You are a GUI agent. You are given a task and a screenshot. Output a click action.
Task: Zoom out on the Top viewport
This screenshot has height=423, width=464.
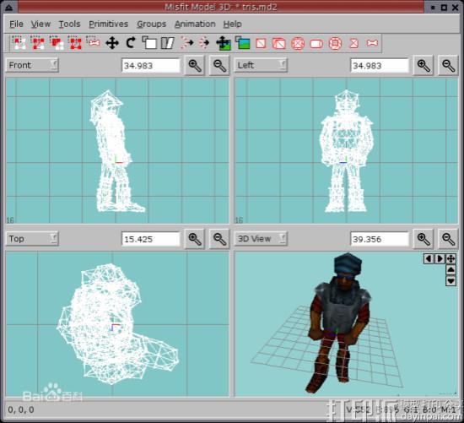(219, 239)
